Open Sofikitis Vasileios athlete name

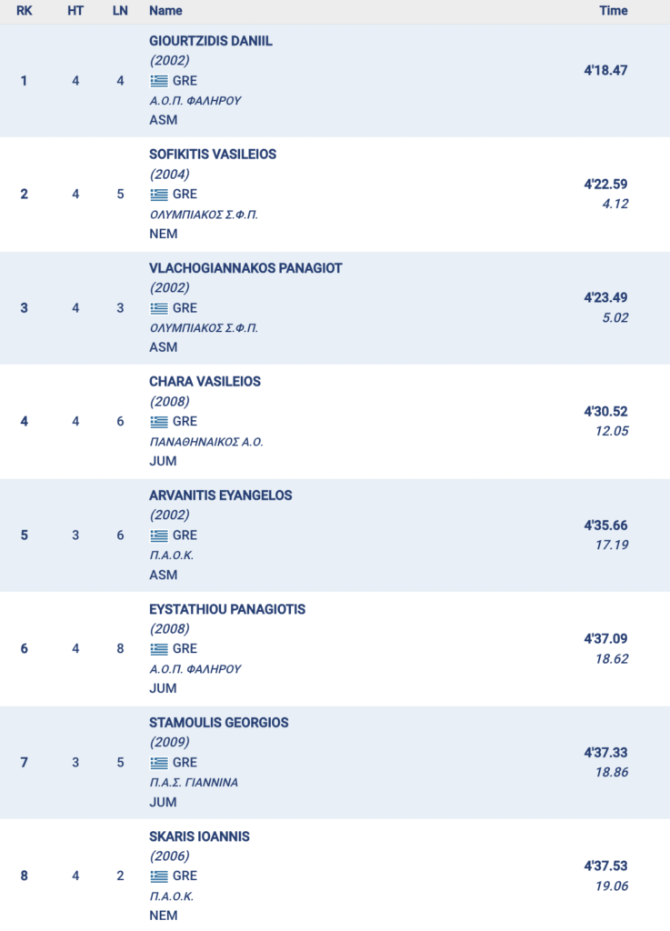coord(212,155)
